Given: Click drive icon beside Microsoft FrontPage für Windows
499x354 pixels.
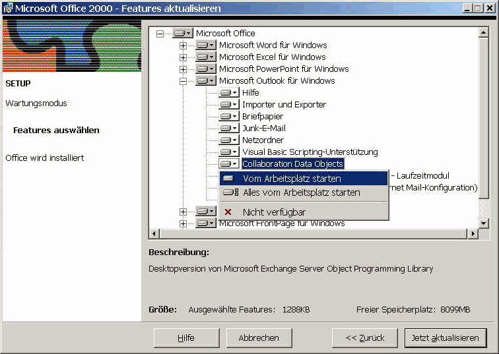Looking at the screenshot, I should 206,223.
